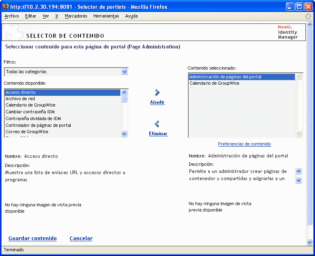315x256 pixels.
Task: Click the Añadir link
Action: (x=157, y=102)
